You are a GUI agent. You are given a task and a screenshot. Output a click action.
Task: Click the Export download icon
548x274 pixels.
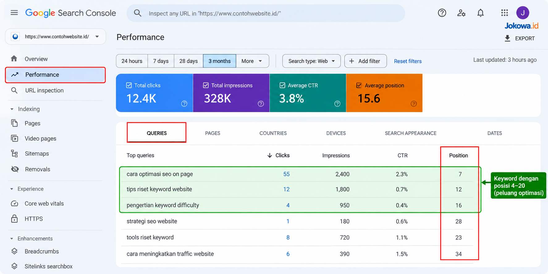tap(507, 38)
